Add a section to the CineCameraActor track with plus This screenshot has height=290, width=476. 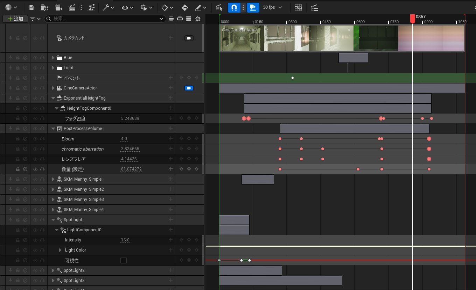171,88
